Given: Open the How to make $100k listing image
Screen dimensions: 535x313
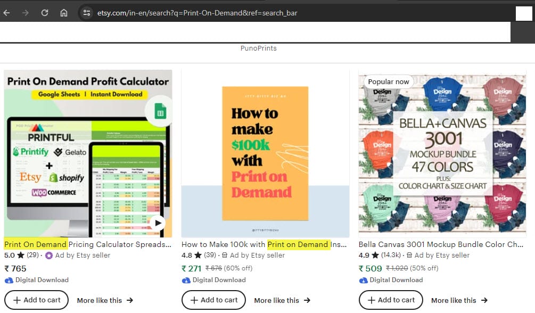Looking at the screenshot, I should 265,154.
